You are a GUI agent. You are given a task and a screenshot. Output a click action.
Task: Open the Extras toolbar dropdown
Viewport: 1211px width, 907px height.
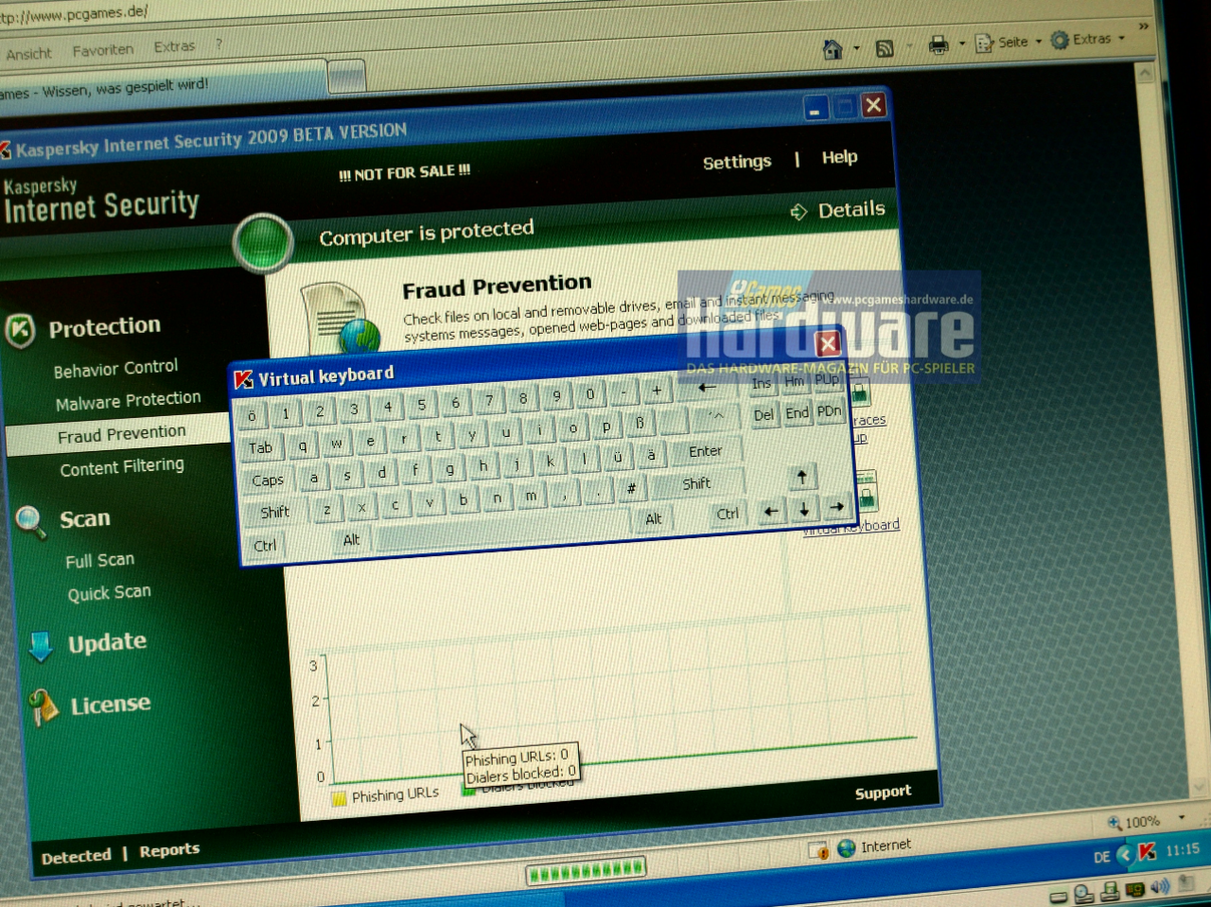coord(1089,40)
